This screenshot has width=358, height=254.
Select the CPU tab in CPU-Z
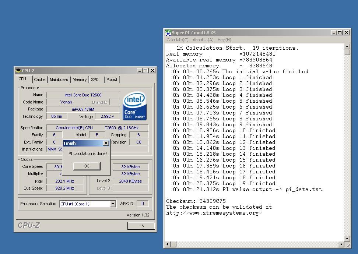click(x=22, y=79)
